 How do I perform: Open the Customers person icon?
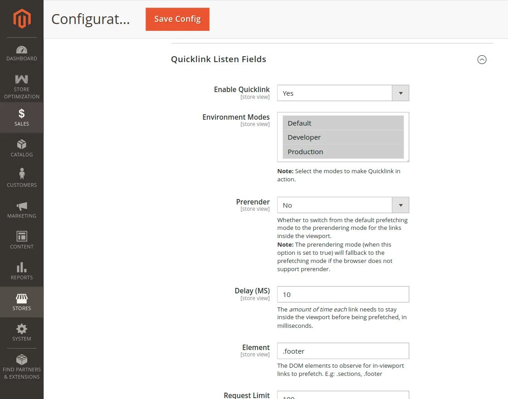(22, 174)
